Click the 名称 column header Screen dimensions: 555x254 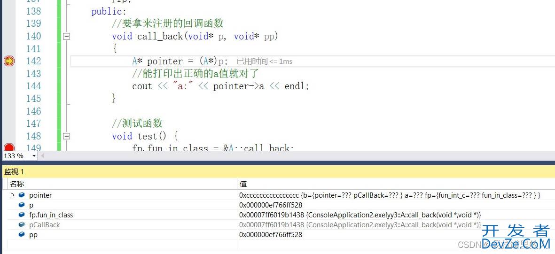point(122,184)
